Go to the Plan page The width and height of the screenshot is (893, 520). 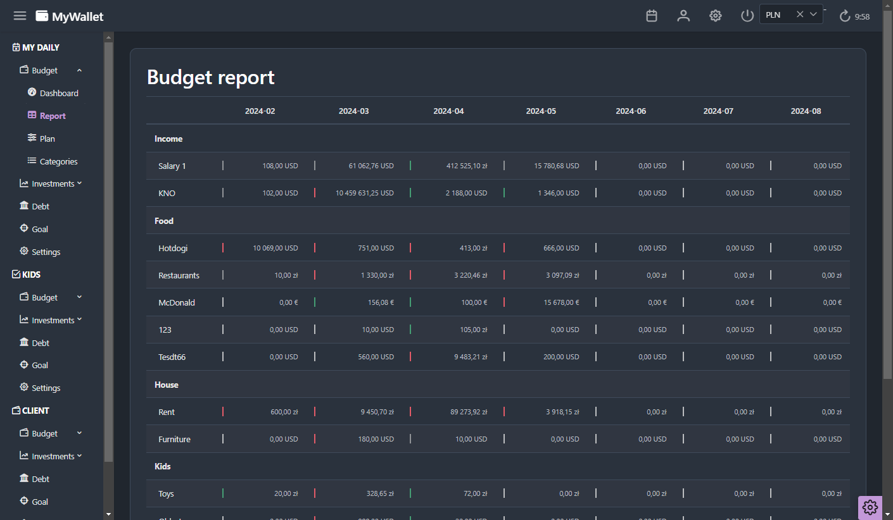[47, 139]
